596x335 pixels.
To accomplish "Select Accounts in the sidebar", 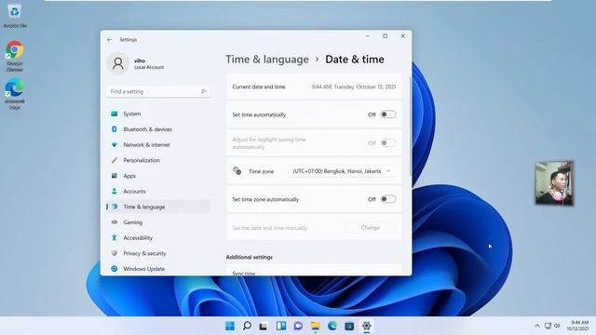I will click(158, 192).
